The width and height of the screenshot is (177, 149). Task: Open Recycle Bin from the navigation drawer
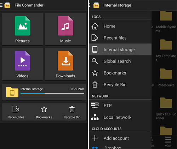pos(120,85)
